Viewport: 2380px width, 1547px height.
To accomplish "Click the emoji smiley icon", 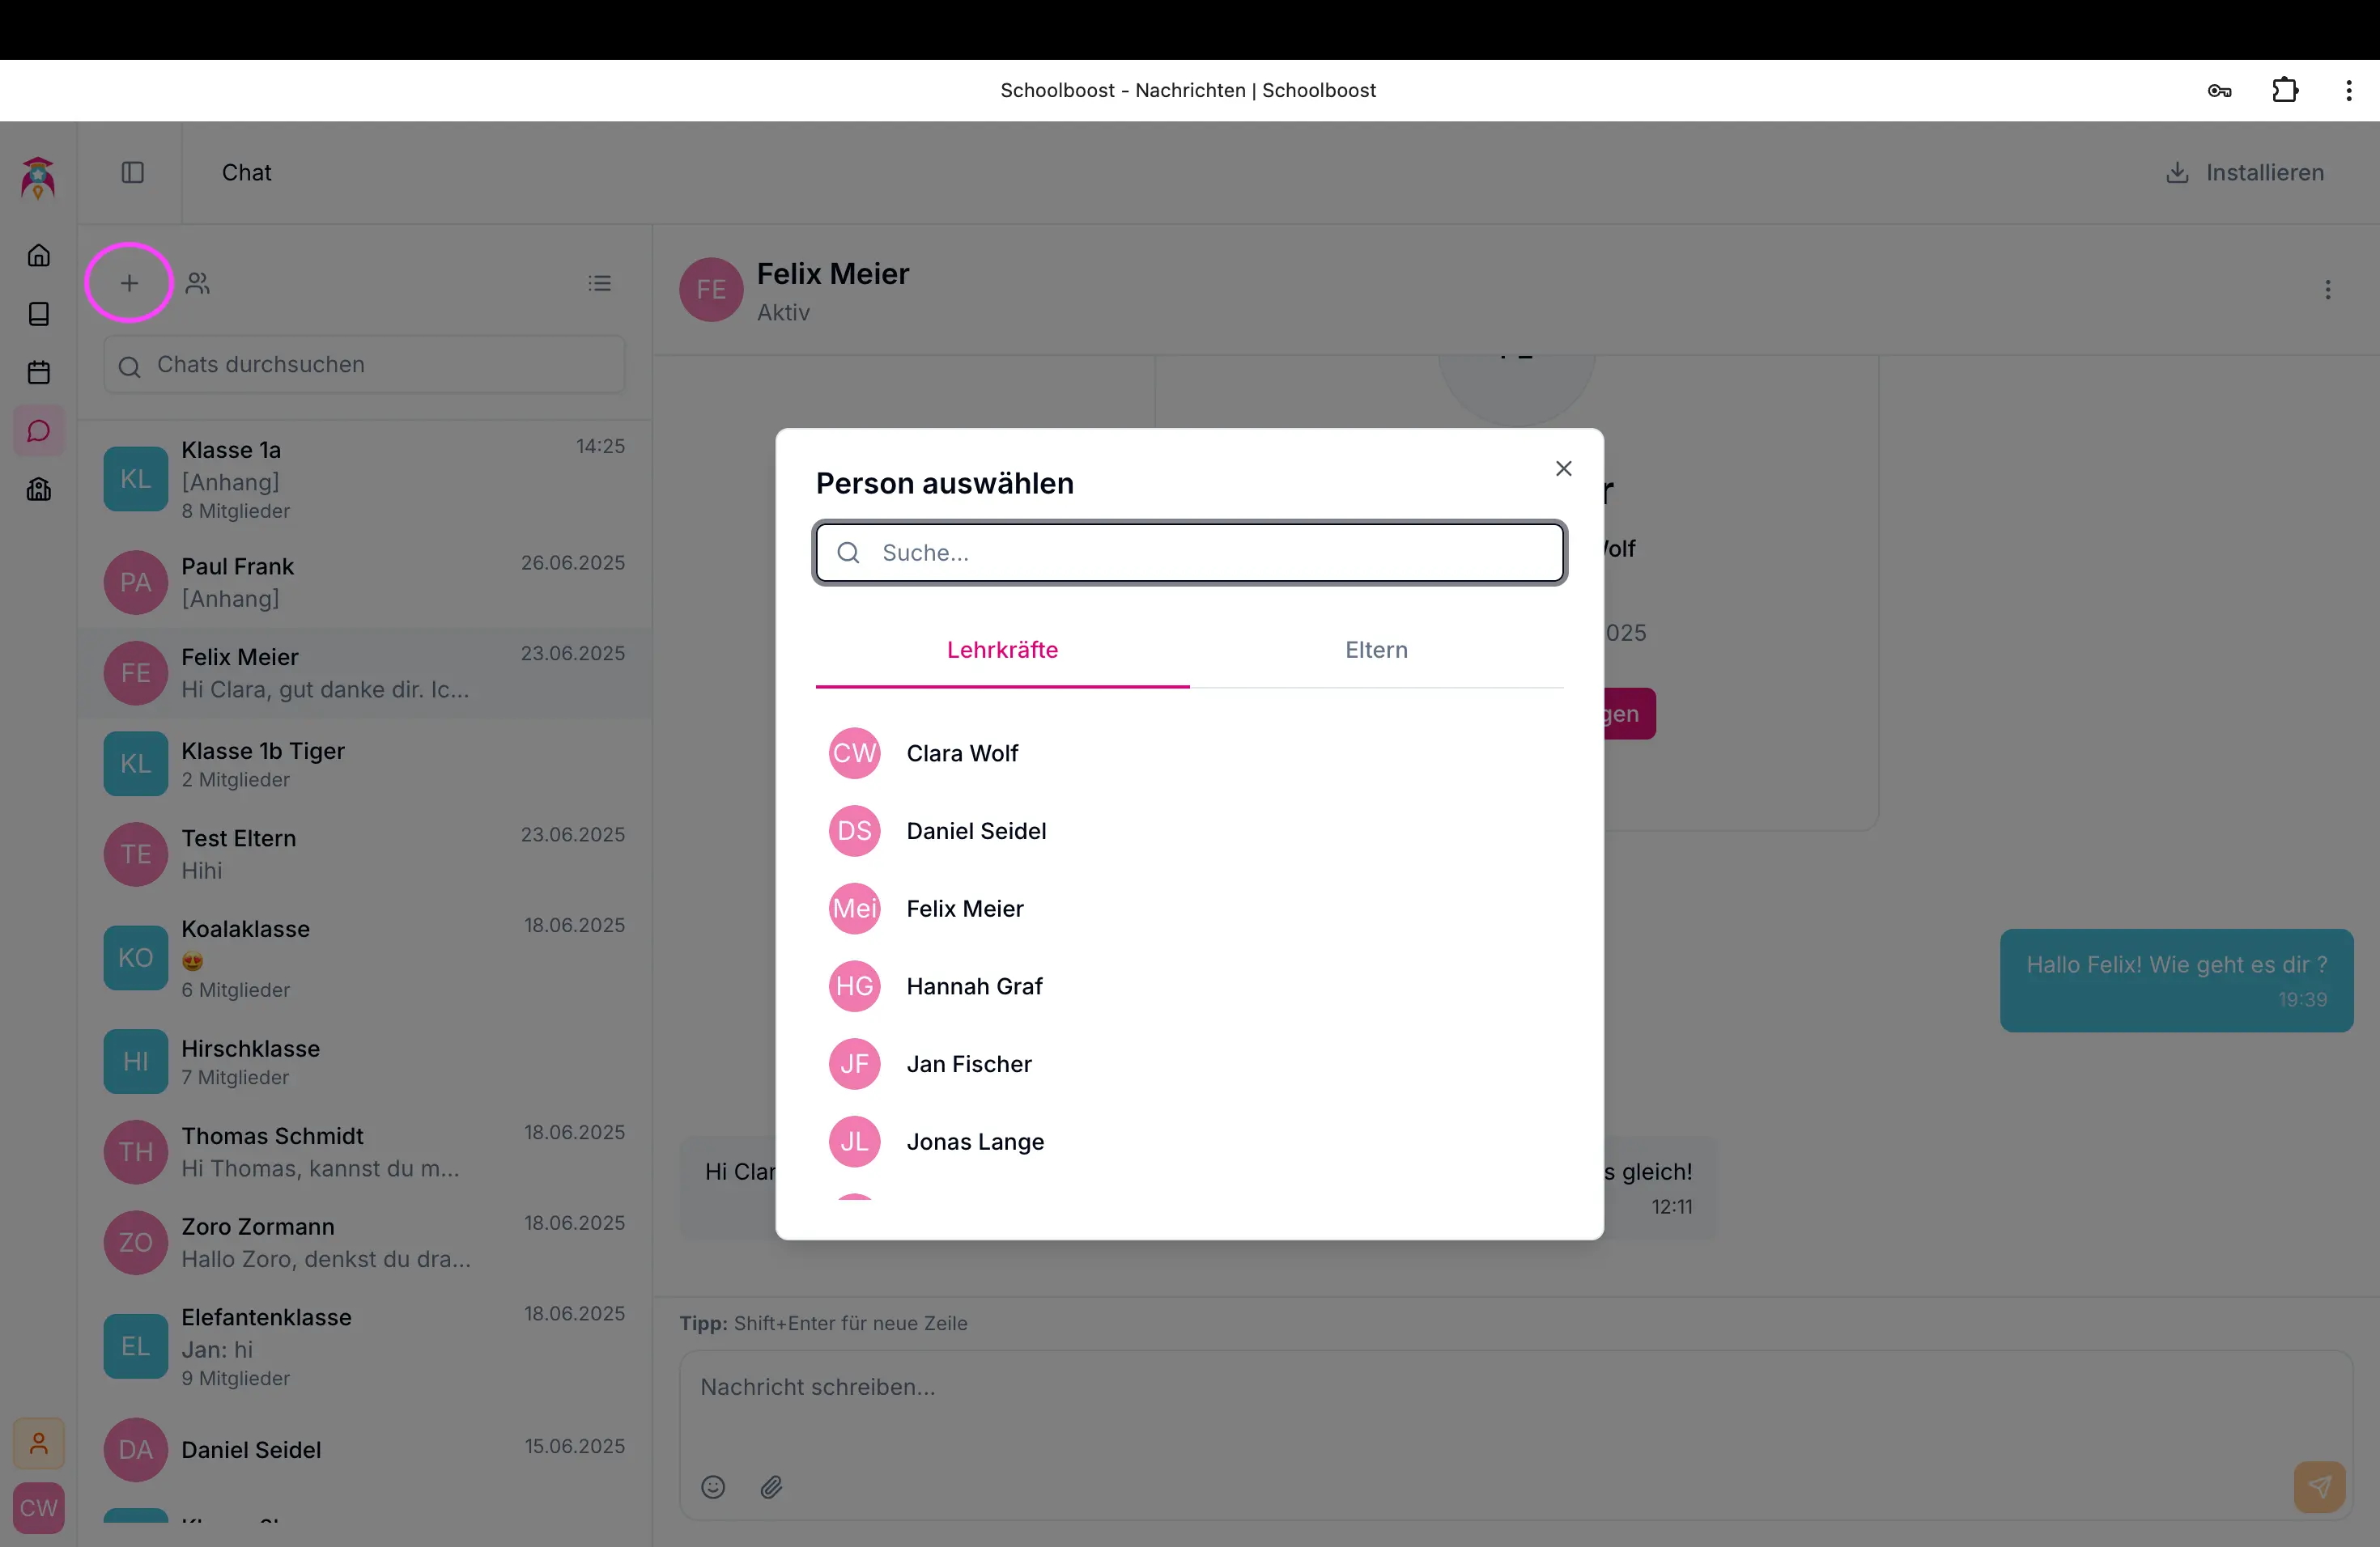I will tap(713, 1487).
